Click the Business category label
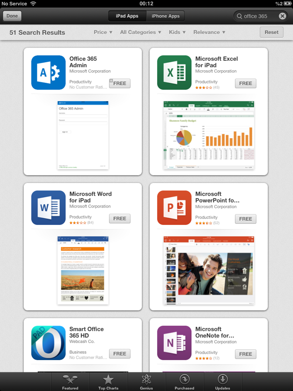The image size is (293, 391). [x=78, y=352]
